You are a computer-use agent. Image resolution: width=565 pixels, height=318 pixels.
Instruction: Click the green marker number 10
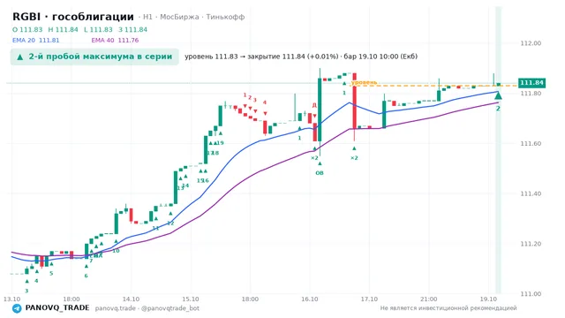click(116, 251)
